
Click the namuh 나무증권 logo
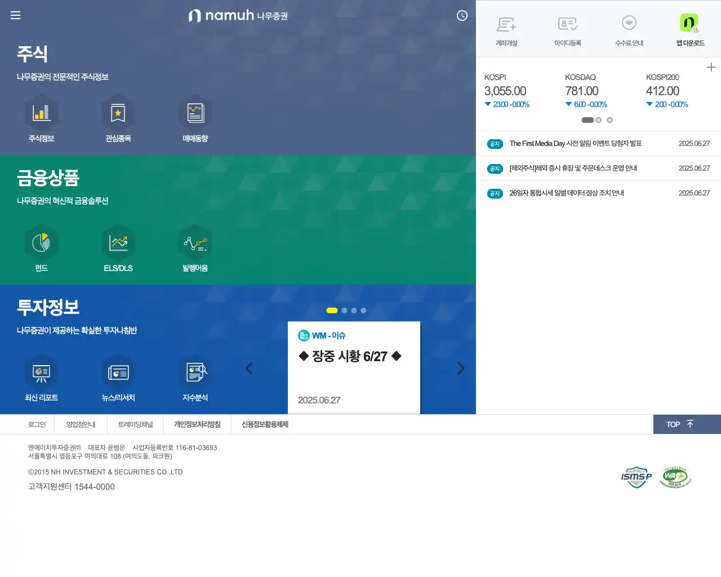tap(238, 15)
